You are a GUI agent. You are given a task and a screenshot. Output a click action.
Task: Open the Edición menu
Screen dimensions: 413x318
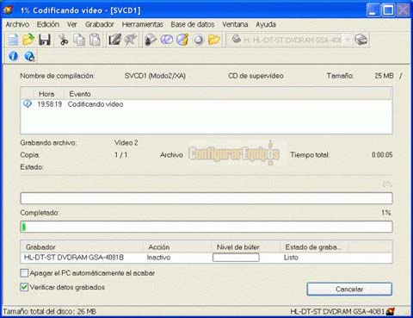coord(48,24)
